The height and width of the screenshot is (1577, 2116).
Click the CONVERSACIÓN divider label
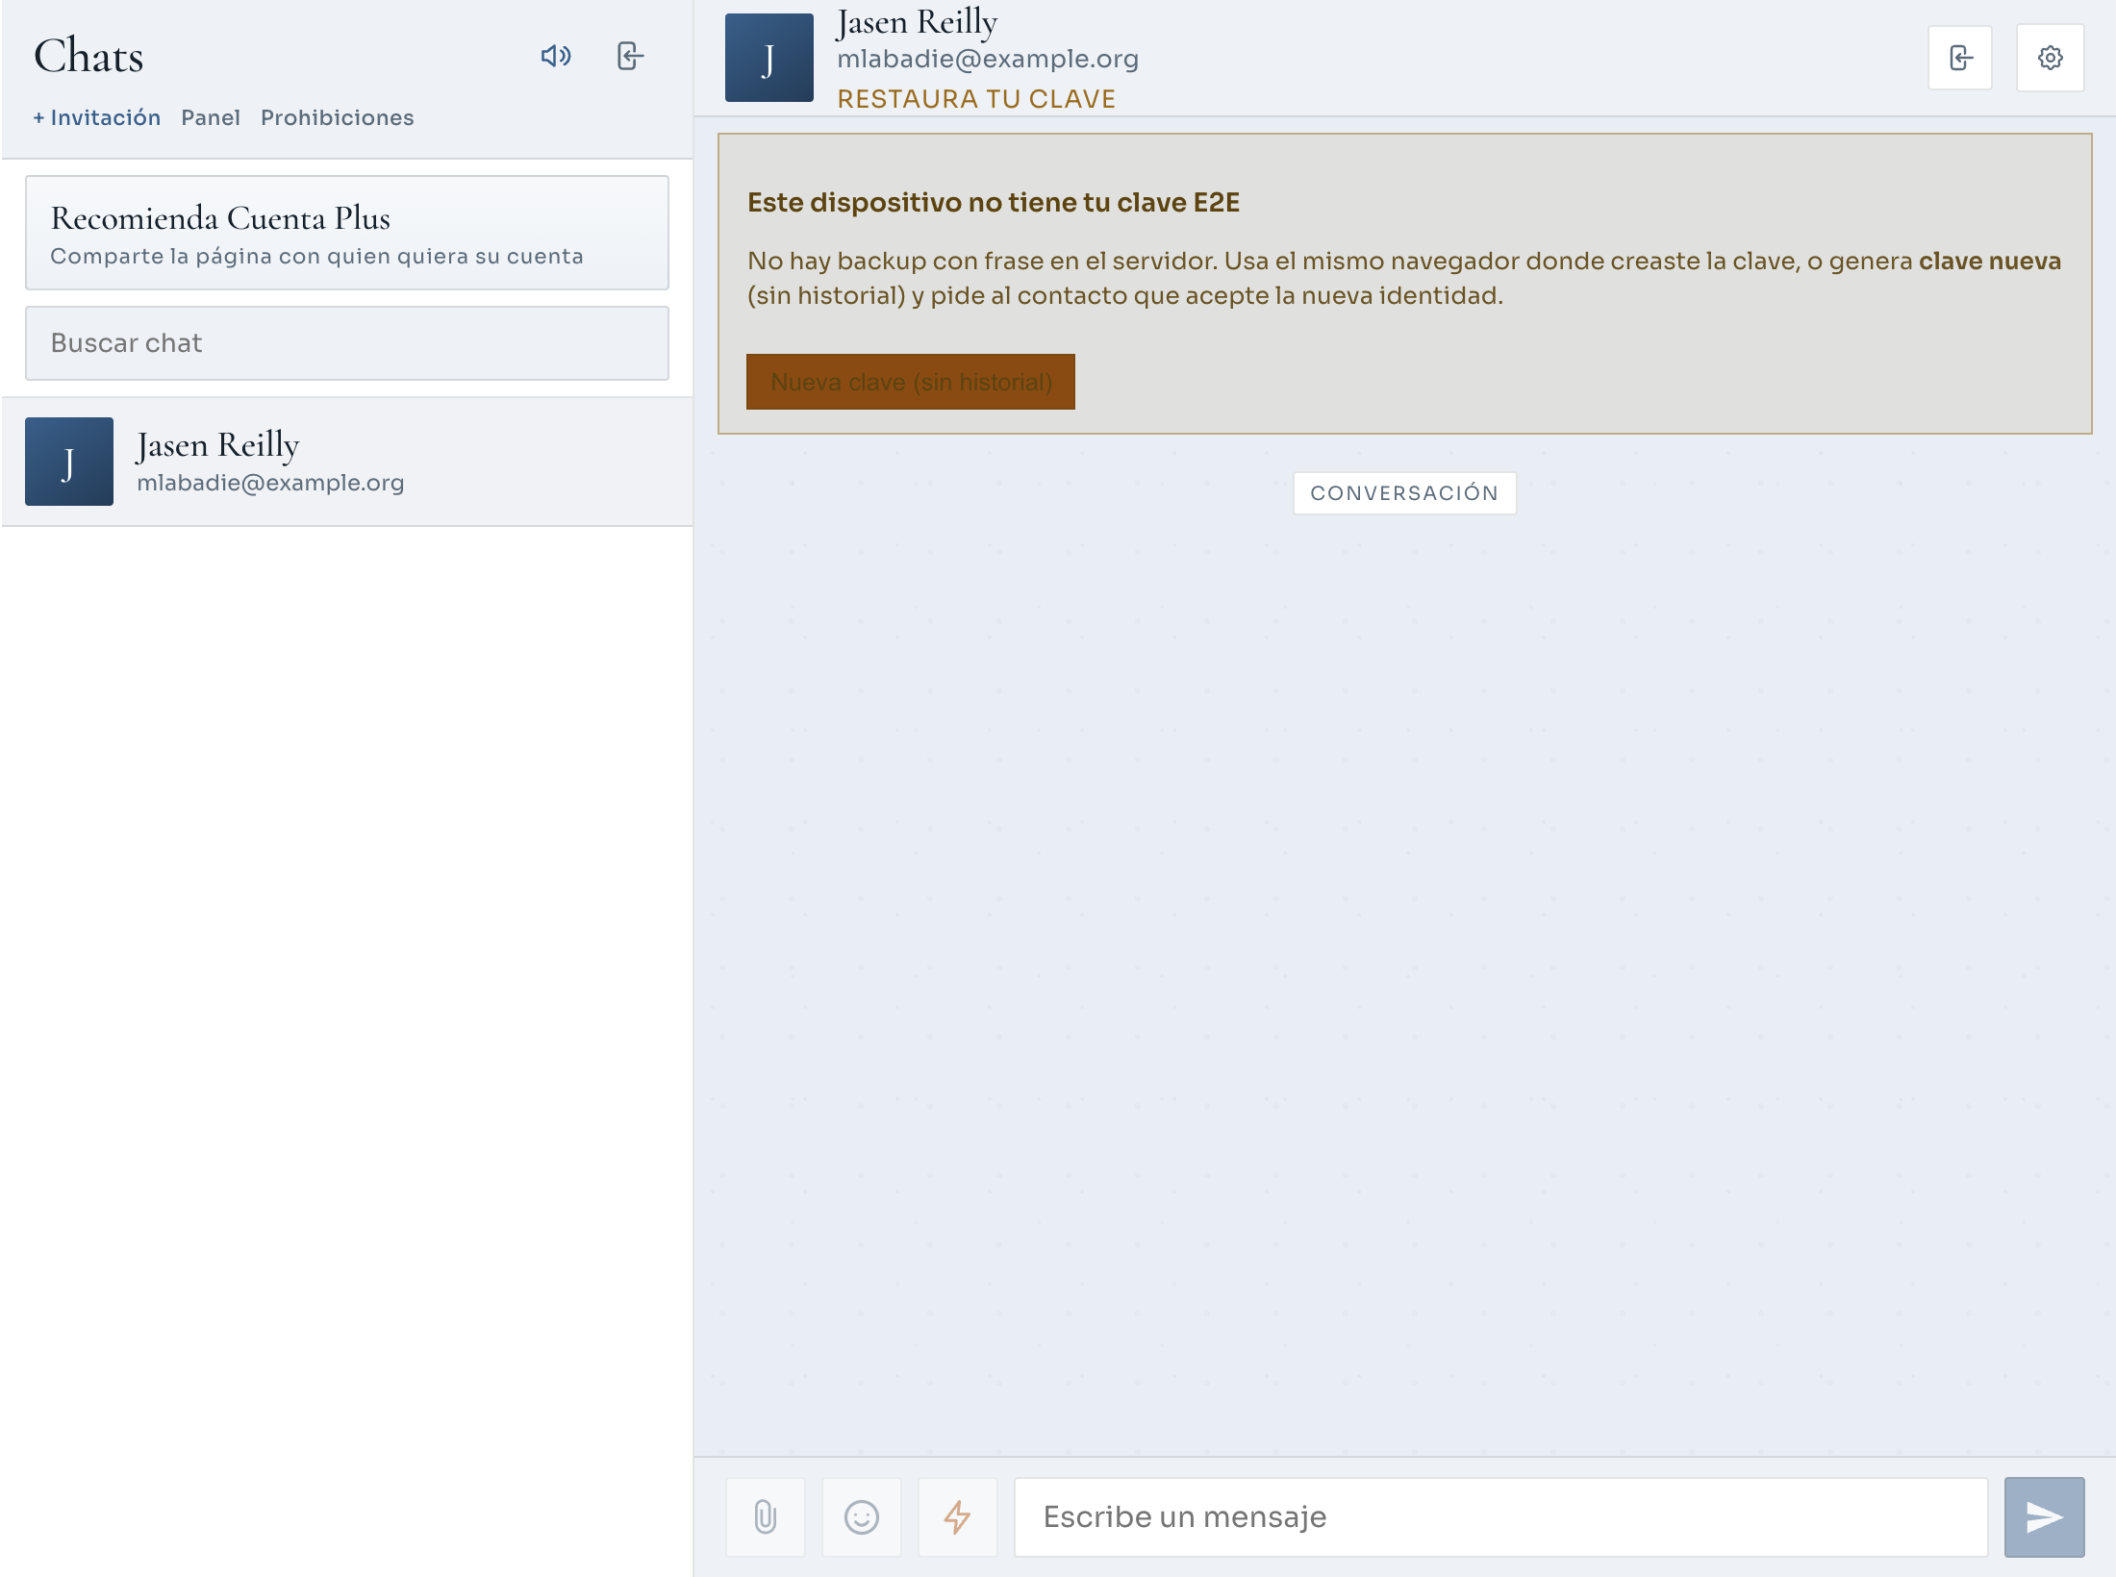(1405, 493)
